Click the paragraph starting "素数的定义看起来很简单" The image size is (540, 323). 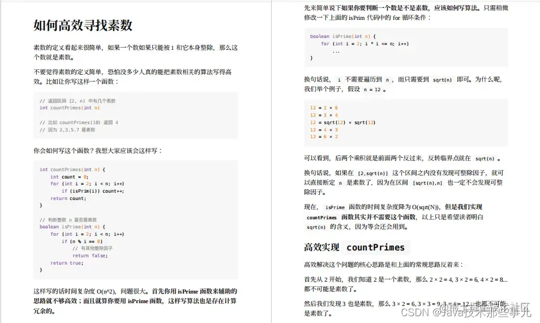pyautogui.click(x=136, y=52)
